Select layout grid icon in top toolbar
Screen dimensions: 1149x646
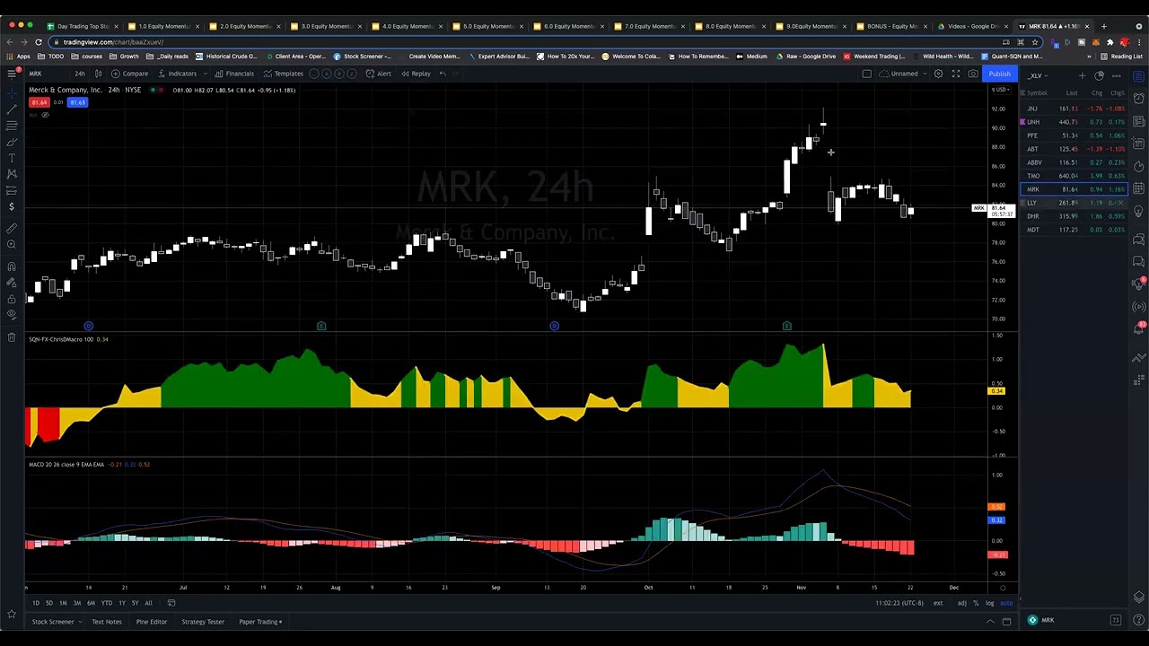tap(866, 74)
